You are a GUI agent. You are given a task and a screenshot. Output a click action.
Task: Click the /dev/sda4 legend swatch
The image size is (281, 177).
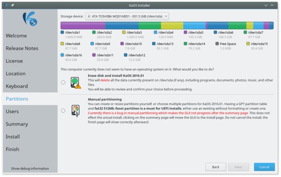tap(155, 32)
